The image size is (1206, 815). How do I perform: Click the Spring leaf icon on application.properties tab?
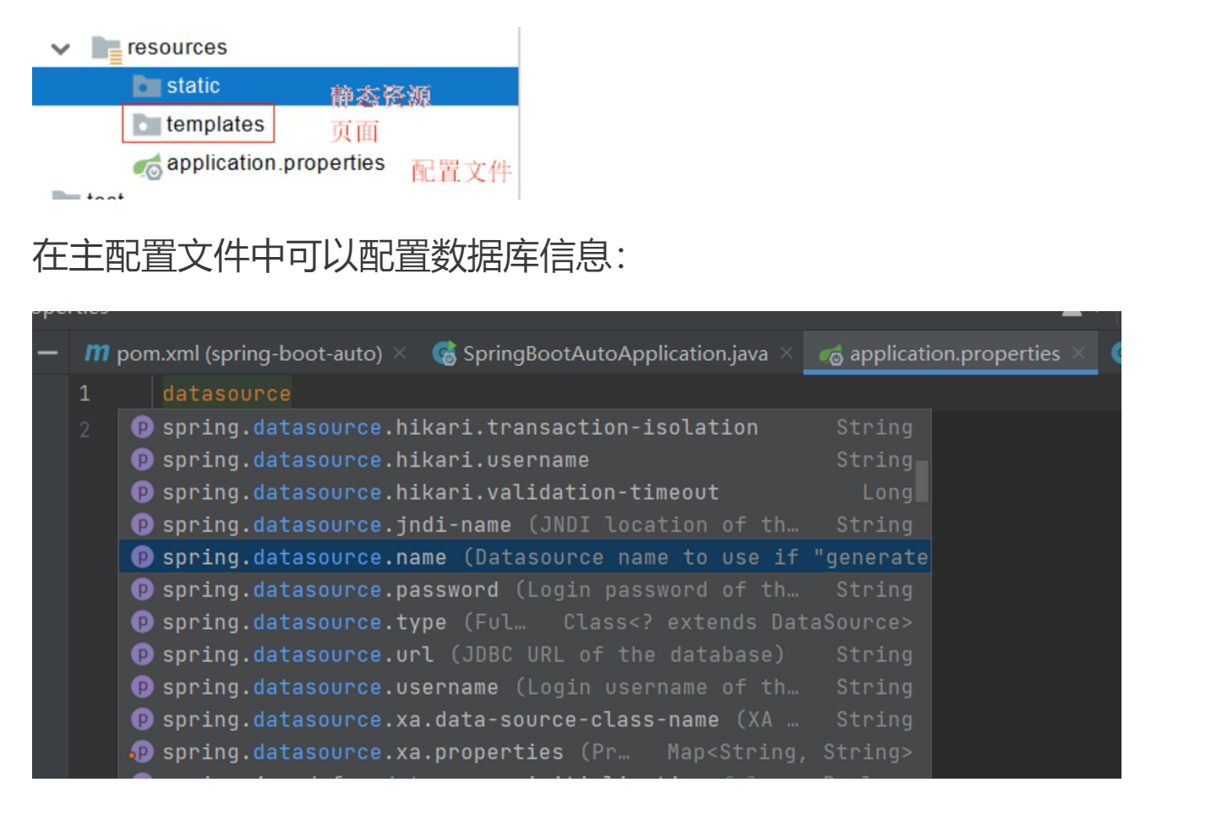pos(832,353)
